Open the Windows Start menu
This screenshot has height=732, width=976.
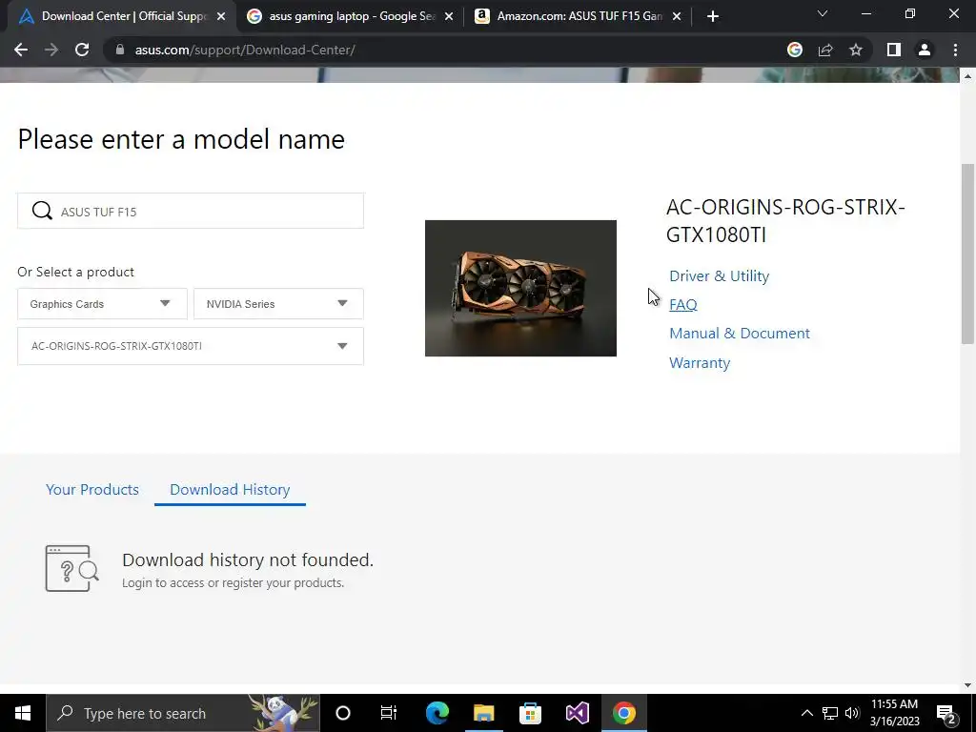click(23, 713)
